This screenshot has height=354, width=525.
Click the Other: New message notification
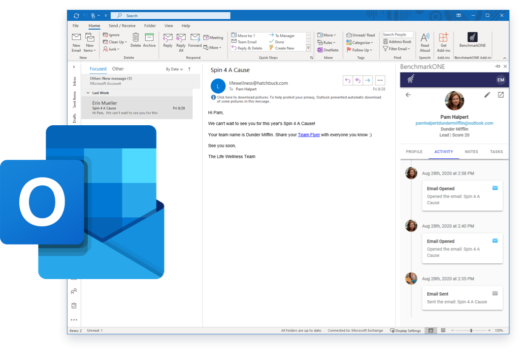[141, 81]
